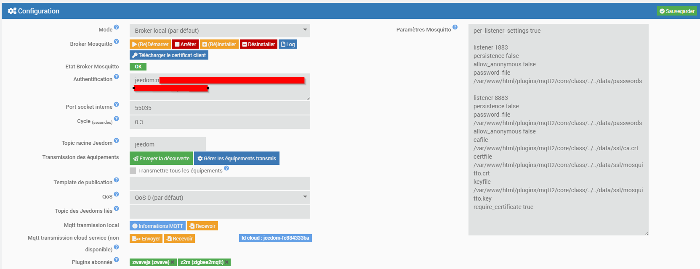The width and height of the screenshot is (700, 269).
Task: Open the Mosquitto Log
Action: 288,44
